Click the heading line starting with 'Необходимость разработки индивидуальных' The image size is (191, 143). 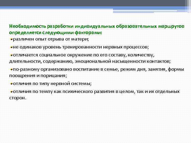[97, 26]
